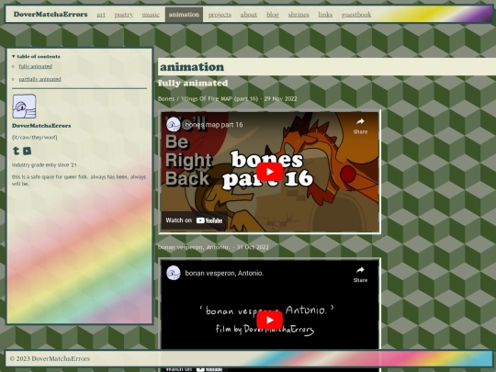Open the about page
Image resolution: width=496 pixels, height=372 pixels.
click(x=249, y=15)
